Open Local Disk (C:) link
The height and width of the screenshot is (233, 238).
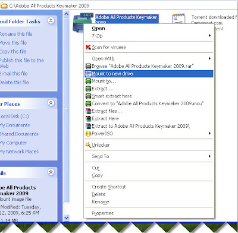14,116
